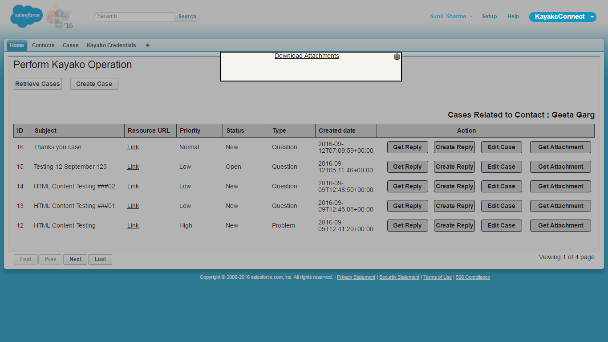Viewport: 608px width, 342px height.
Task: Open the plus tab for all tabs
Action: [x=148, y=45]
